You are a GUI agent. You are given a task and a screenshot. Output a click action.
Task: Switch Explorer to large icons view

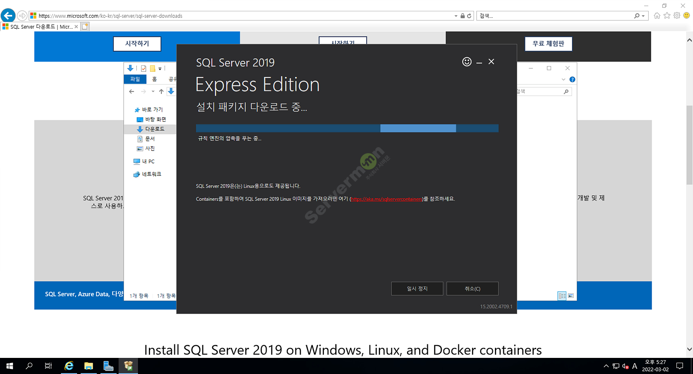(571, 296)
